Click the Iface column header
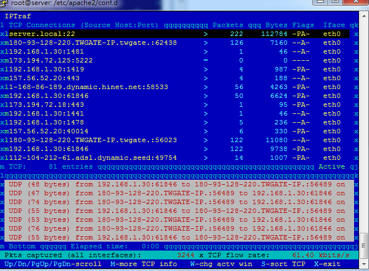The image size is (369, 271). tap(334, 25)
